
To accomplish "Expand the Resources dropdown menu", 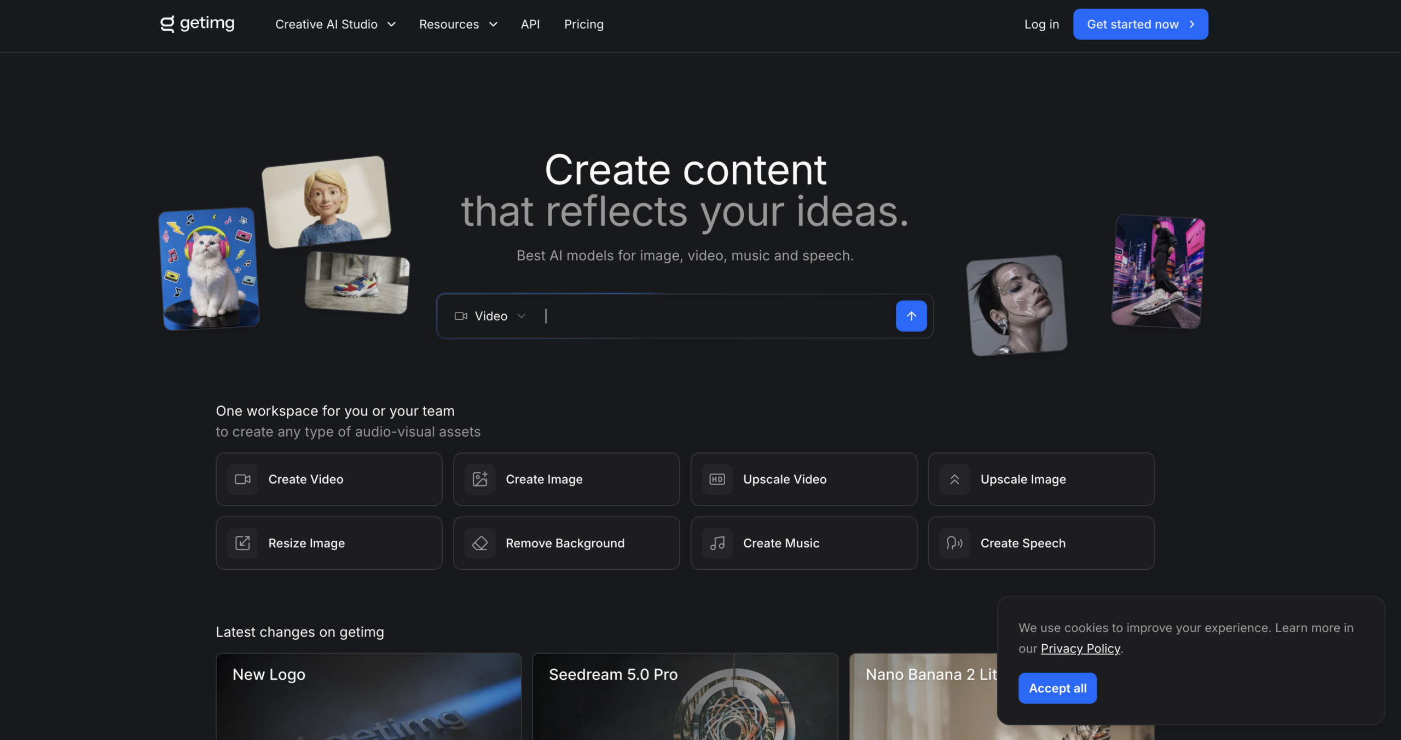I will coord(458,24).
